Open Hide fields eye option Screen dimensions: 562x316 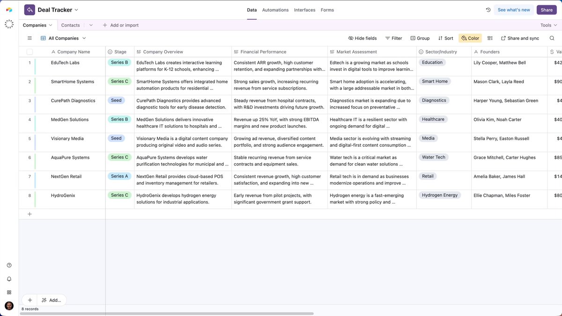(362, 38)
